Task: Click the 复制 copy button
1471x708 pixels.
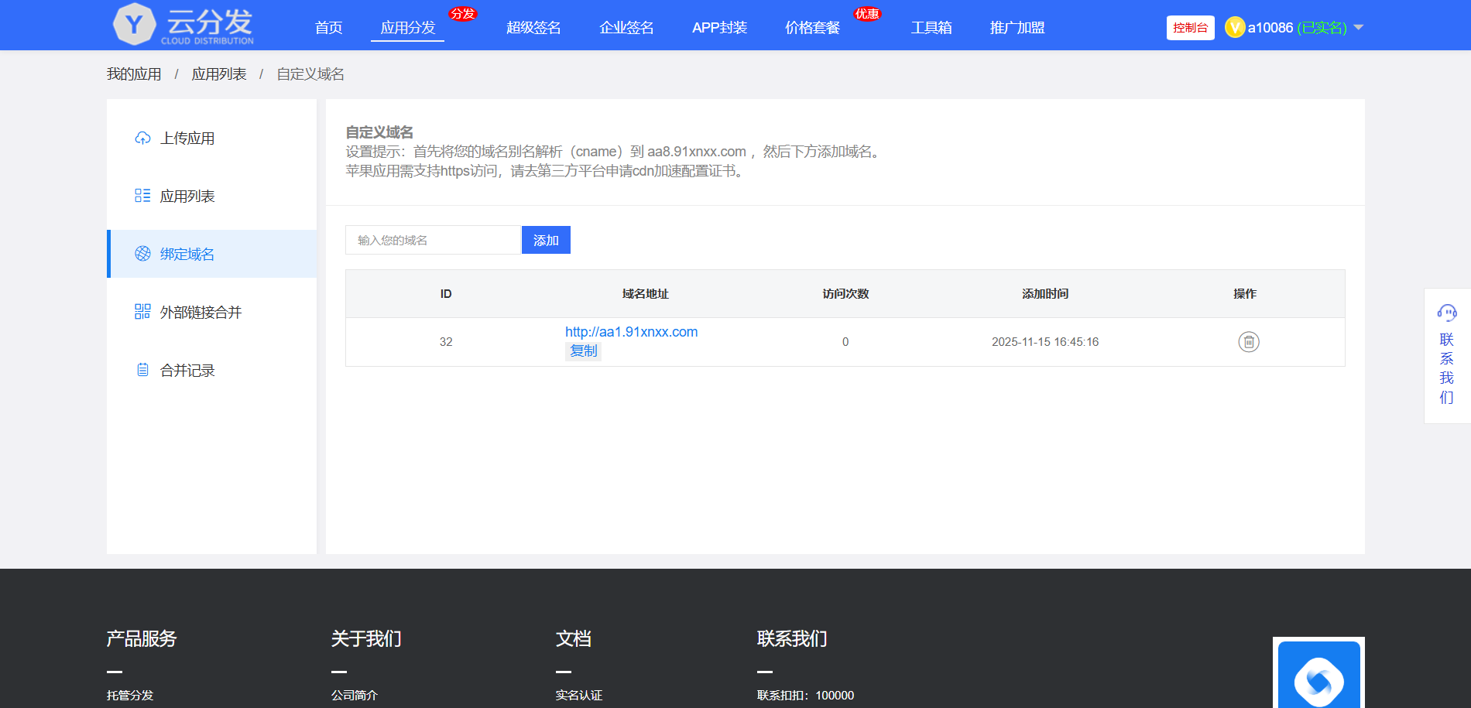Action: tap(584, 351)
